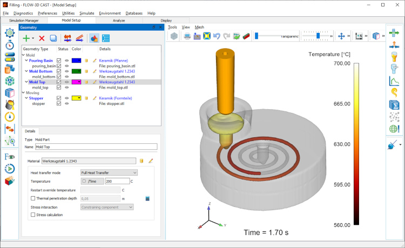Enable the Stress calculation checkbox
The height and width of the screenshot is (248, 405).
[x=33, y=215]
